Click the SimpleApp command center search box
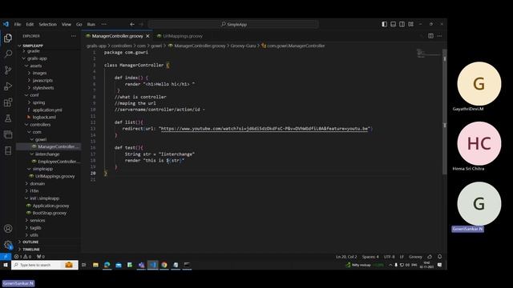This screenshot has height=288, width=513. coord(233,24)
